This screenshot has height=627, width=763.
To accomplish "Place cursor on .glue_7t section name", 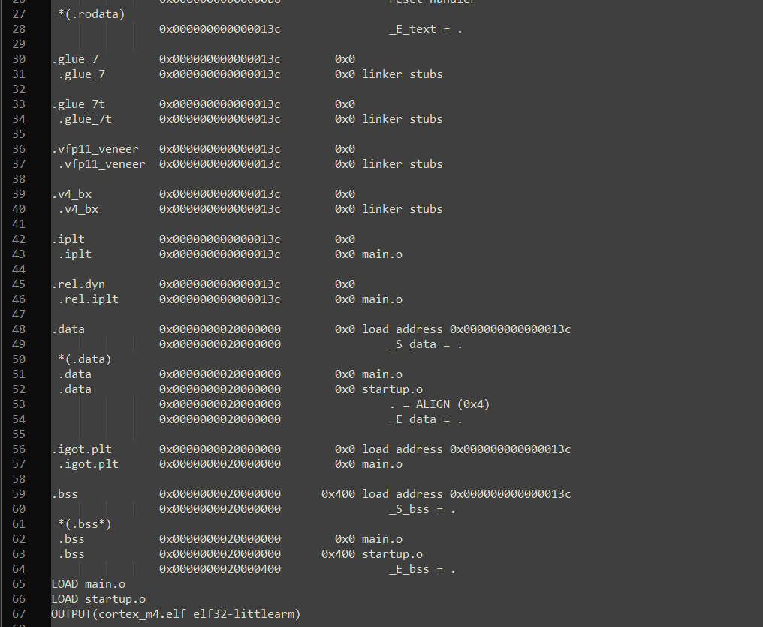I will click(78, 104).
